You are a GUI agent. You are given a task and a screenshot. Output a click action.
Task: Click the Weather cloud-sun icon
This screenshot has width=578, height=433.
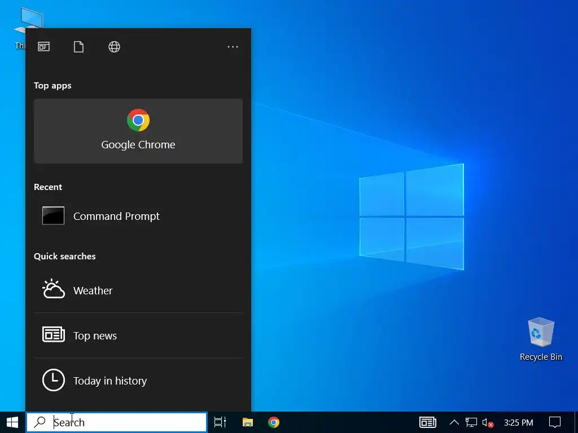click(54, 289)
